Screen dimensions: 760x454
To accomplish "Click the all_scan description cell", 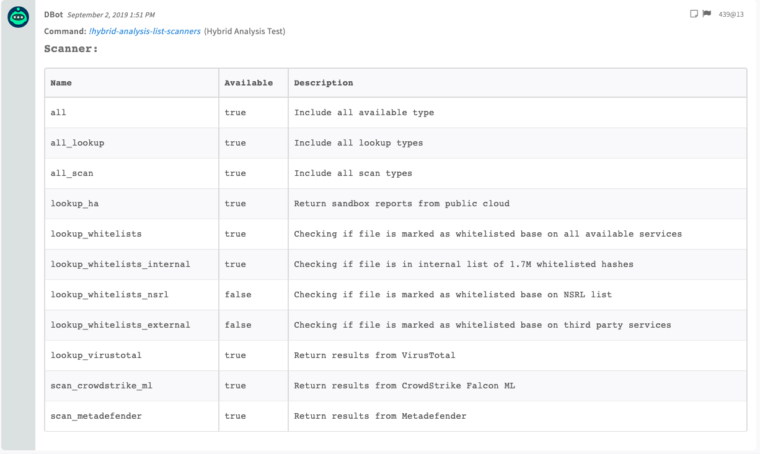I will tap(353, 173).
